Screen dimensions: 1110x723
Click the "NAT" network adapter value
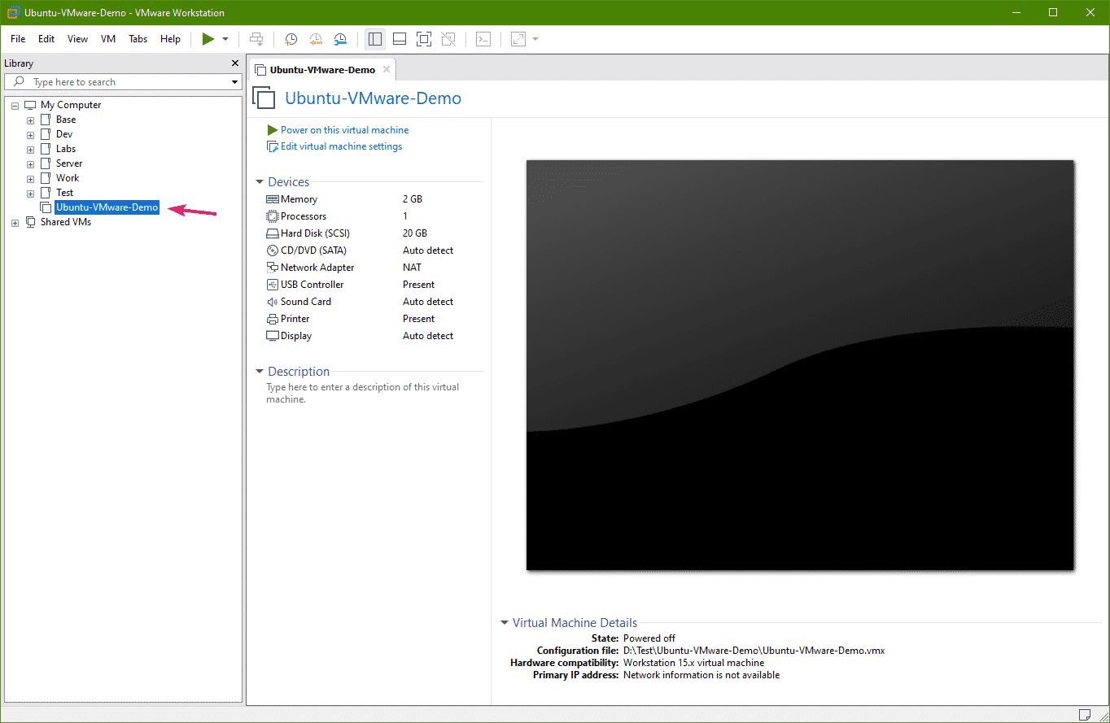click(412, 268)
